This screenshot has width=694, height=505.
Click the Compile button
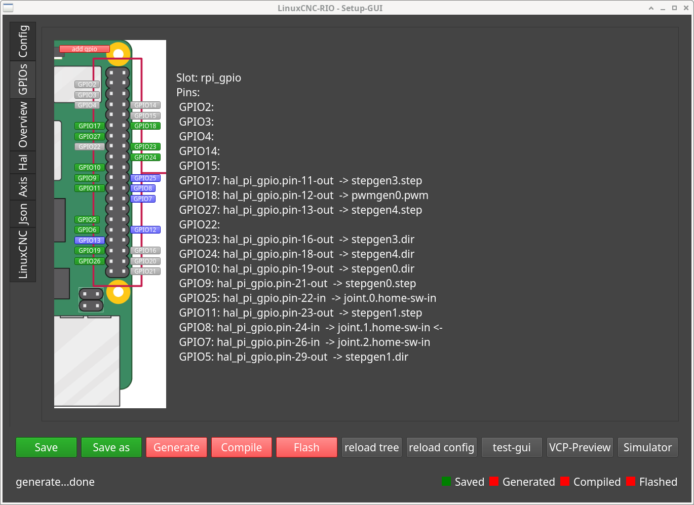point(242,447)
